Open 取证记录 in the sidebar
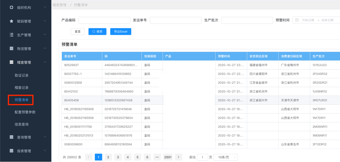340x162 pixels. (x=22, y=76)
